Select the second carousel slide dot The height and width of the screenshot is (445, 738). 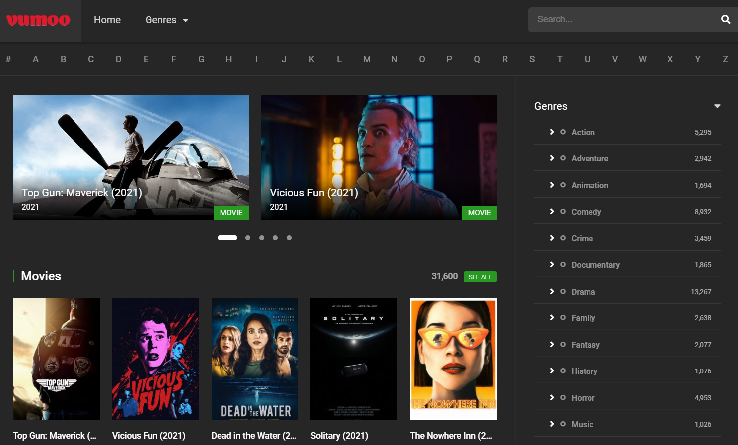click(248, 238)
